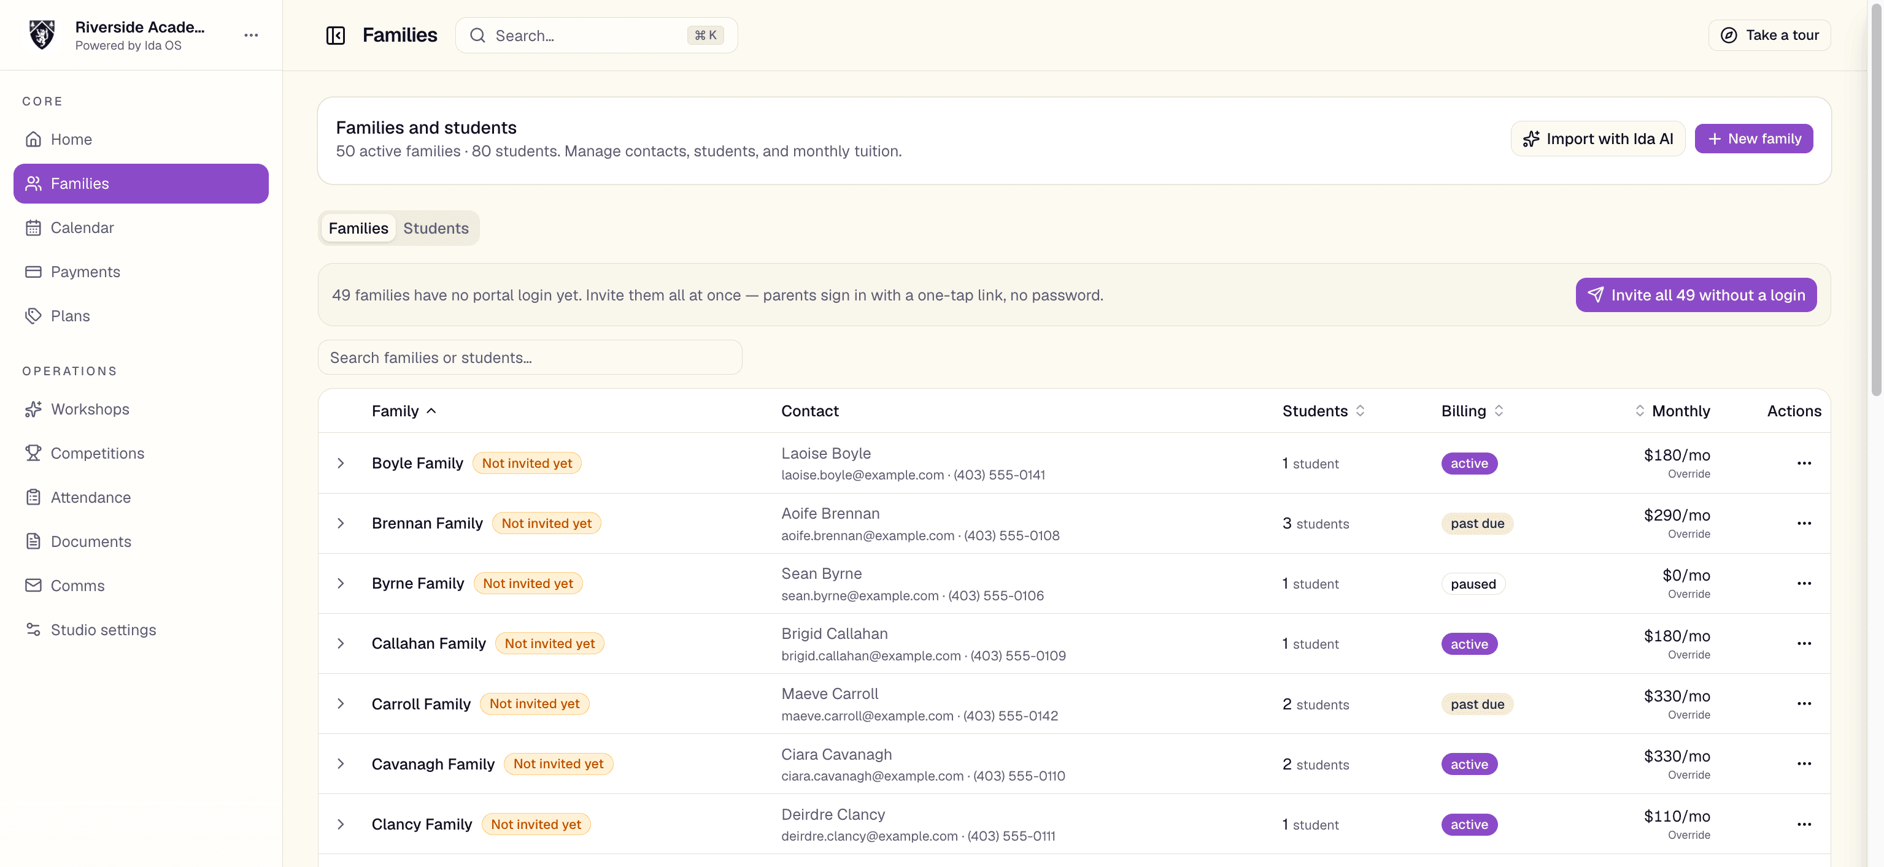
Task: Click the New family button
Action: coord(1753,139)
